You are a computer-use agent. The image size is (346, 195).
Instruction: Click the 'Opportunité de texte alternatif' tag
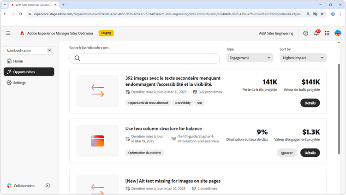148,103
